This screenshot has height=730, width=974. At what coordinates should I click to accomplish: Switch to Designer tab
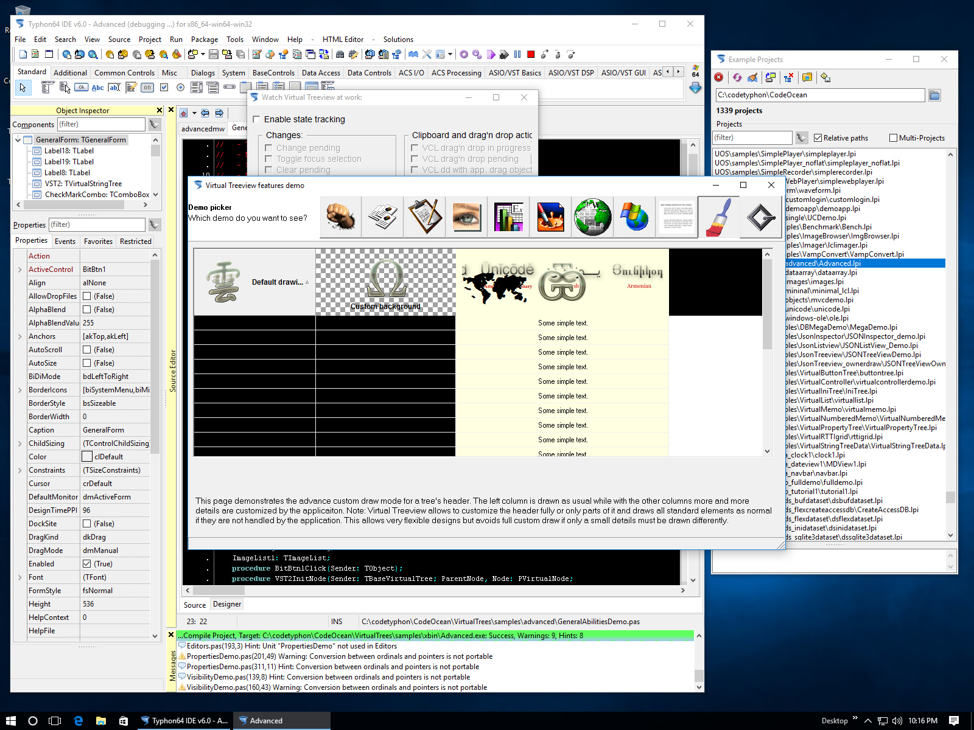coord(227,604)
